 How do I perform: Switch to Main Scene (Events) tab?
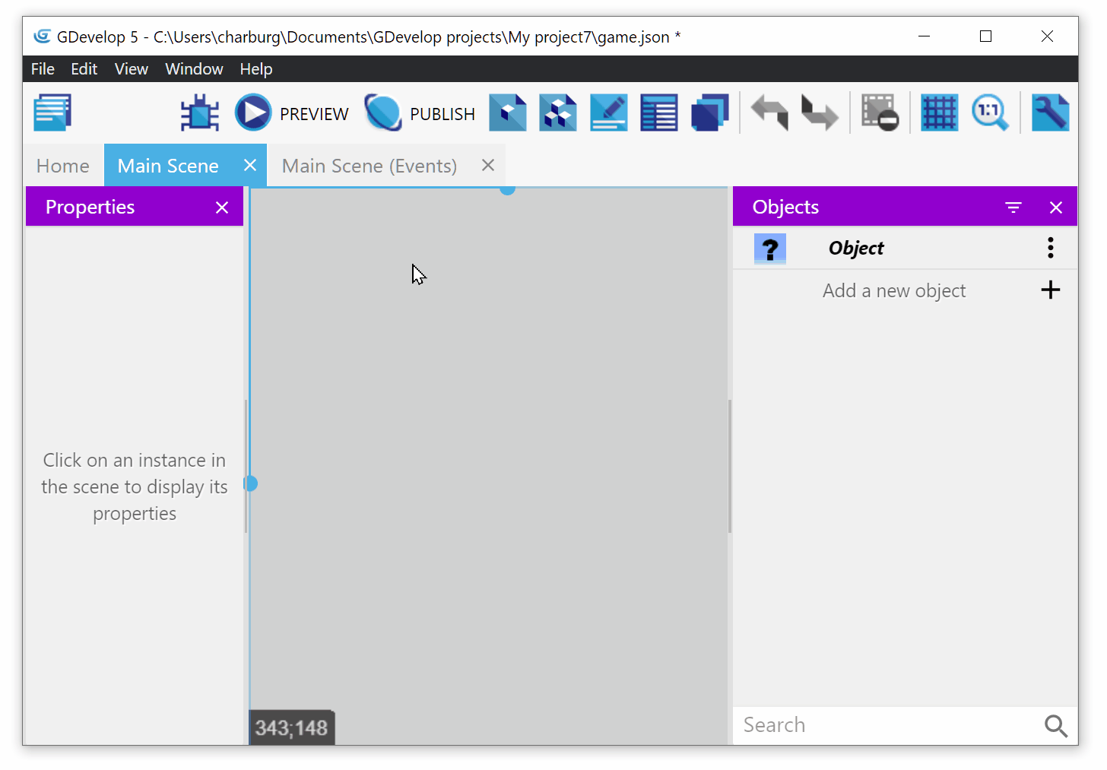[370, 166]
